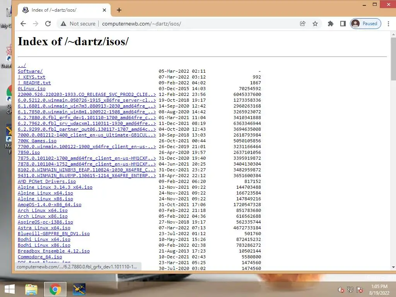Open a new tab with plus button
The image size is (396, 297).
tap(119, 10)
